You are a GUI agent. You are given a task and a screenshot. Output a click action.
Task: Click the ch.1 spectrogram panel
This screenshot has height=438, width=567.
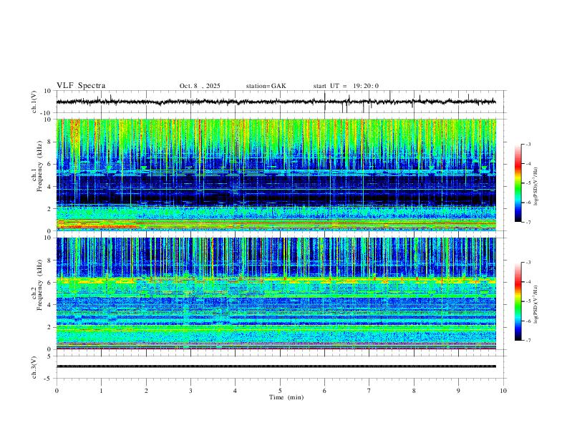pyautogui.click(x=276, y=175)
